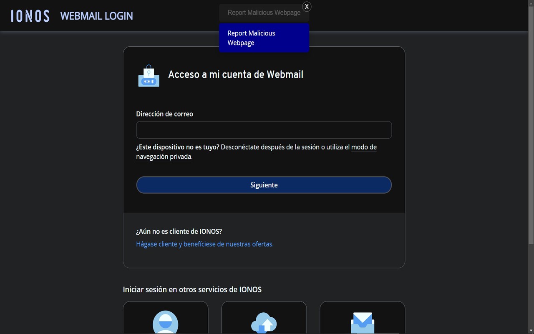This screenshot has height=334, width=534.
Task: Open the Hágase cliente y benefíciese link
Action: tap(205, 244)
